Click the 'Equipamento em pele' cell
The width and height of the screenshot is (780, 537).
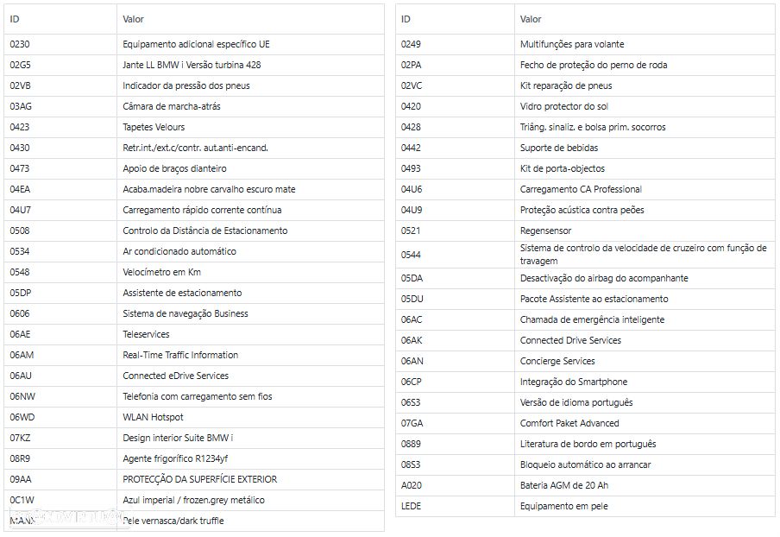coord(645,507)
